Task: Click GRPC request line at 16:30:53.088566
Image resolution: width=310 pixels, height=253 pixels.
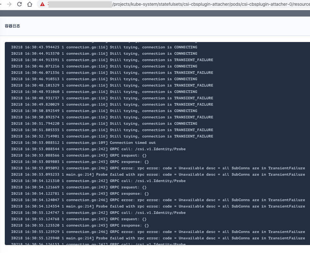Action: (79, 155)
